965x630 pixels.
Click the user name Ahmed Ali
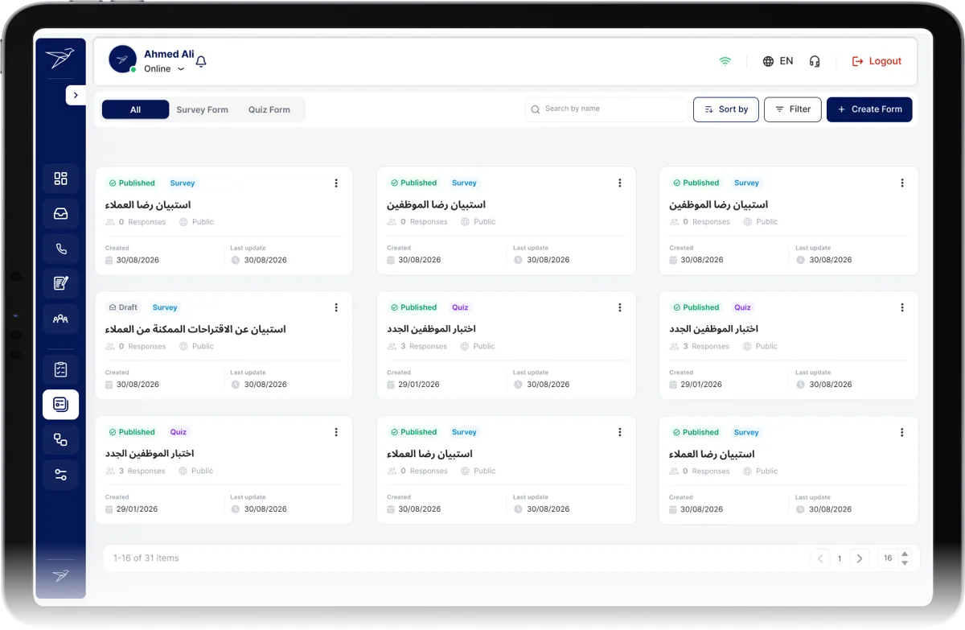point(169,54)
